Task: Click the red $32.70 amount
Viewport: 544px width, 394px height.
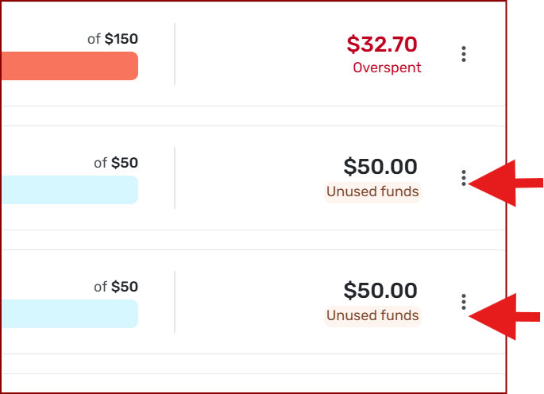Action: point(382,44)
